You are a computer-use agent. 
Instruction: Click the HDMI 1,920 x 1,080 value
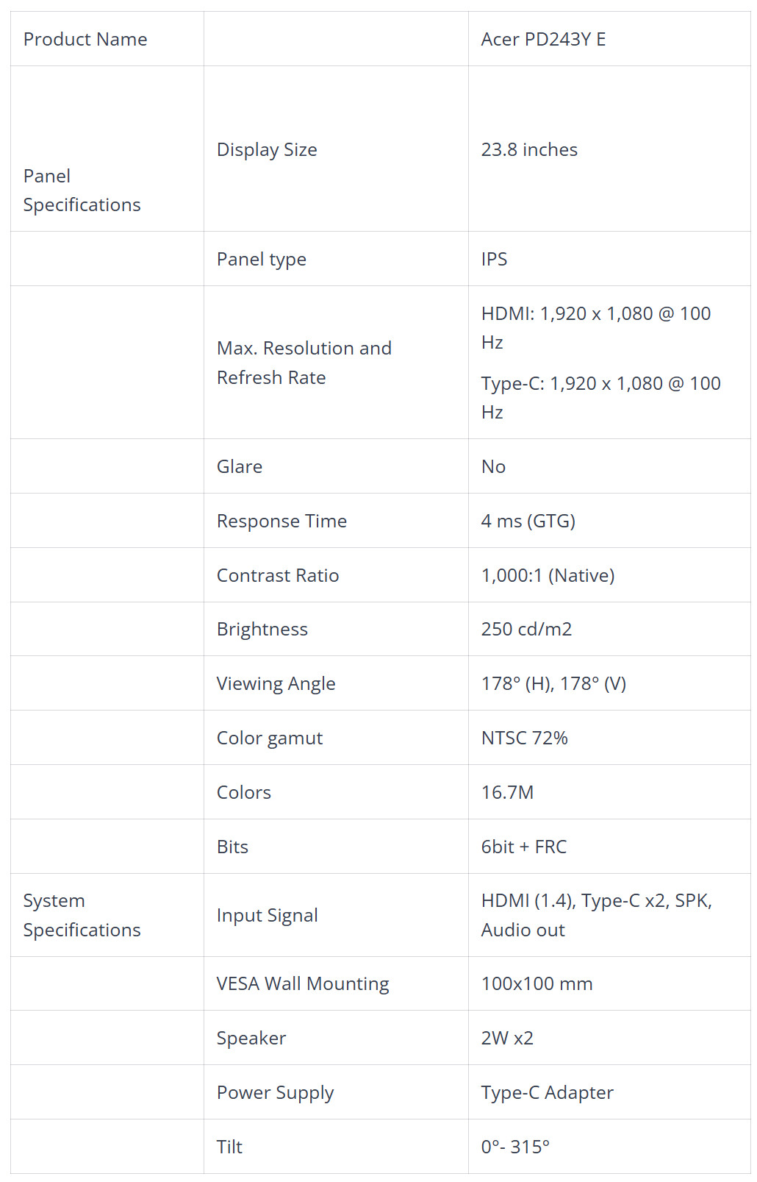596,327
